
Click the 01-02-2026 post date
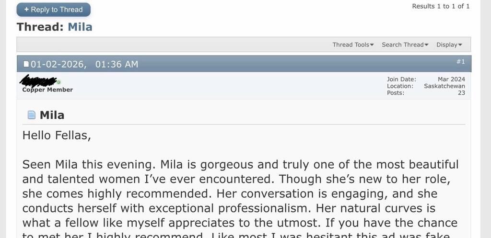click(58, 64)
